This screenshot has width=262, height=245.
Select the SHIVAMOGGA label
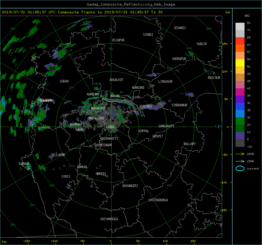click(x=109, y=219)
